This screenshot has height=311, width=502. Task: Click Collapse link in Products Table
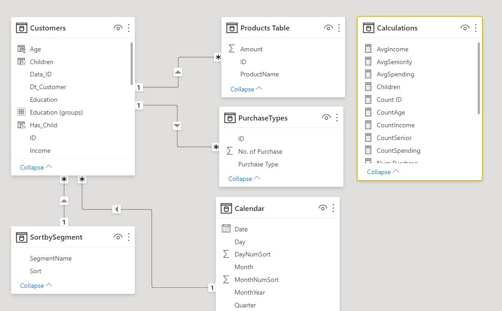point(246,89)
